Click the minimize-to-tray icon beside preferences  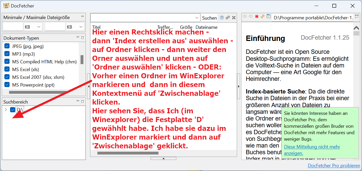pos(234,18)
